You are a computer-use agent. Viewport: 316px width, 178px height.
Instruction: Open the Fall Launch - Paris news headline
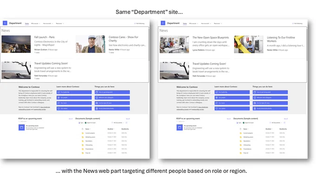(44, 37)
